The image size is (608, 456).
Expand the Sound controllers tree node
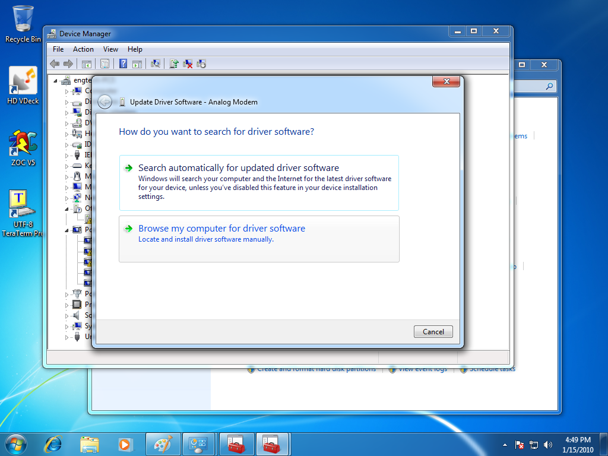(x=67, y=315)
